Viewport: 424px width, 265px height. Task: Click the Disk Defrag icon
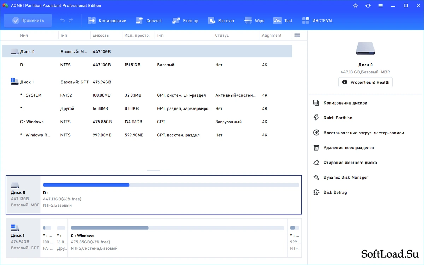click(316, 192)
